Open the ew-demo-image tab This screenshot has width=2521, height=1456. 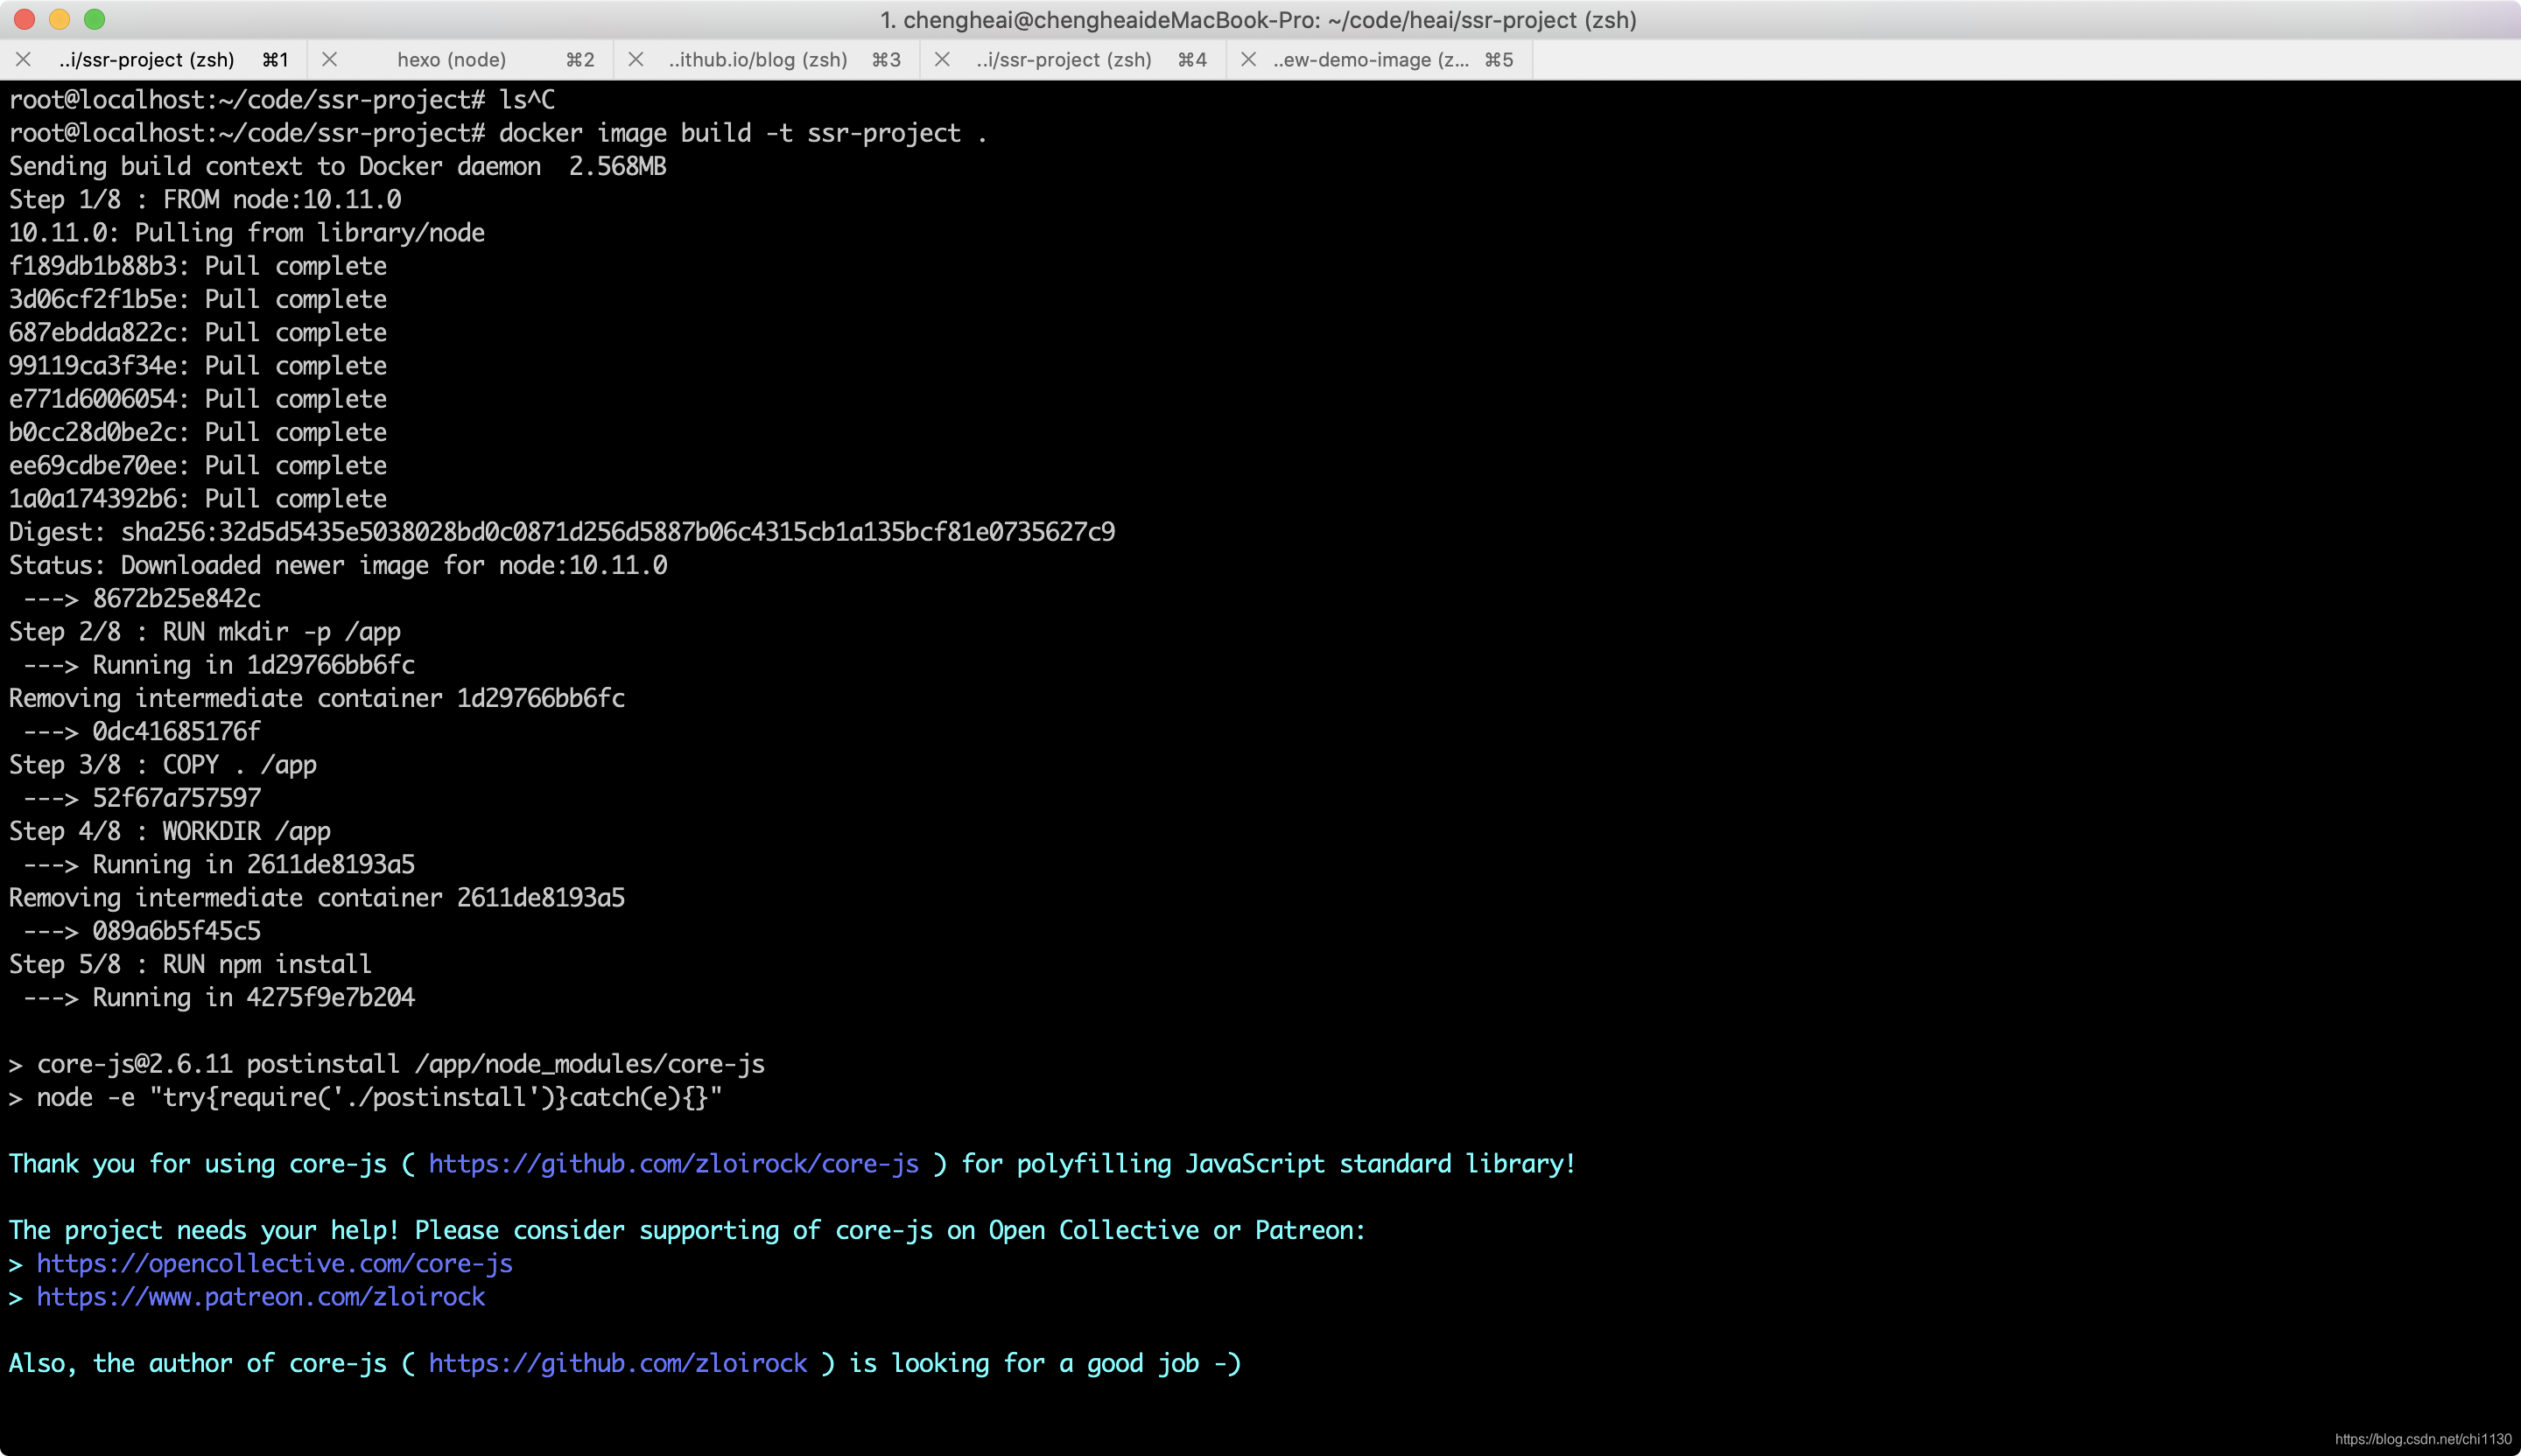click(x=1371, y=60)
